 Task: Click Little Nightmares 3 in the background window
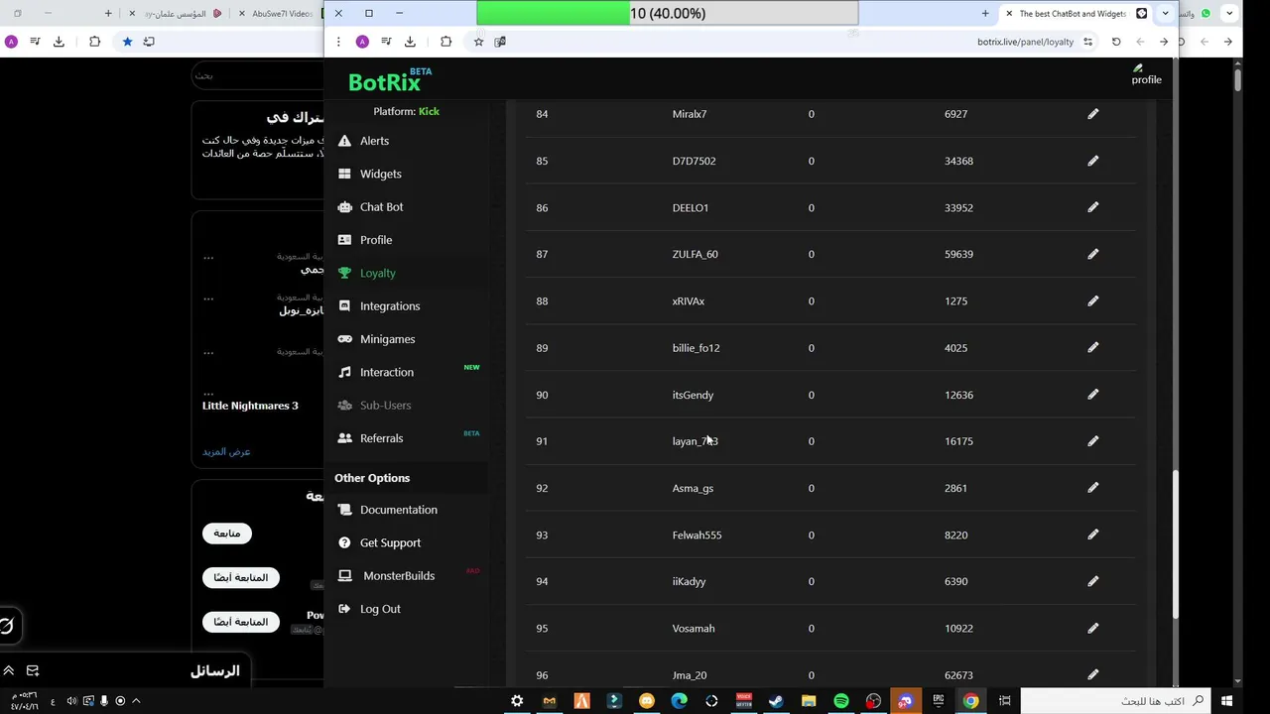click(x=250, y=406)
